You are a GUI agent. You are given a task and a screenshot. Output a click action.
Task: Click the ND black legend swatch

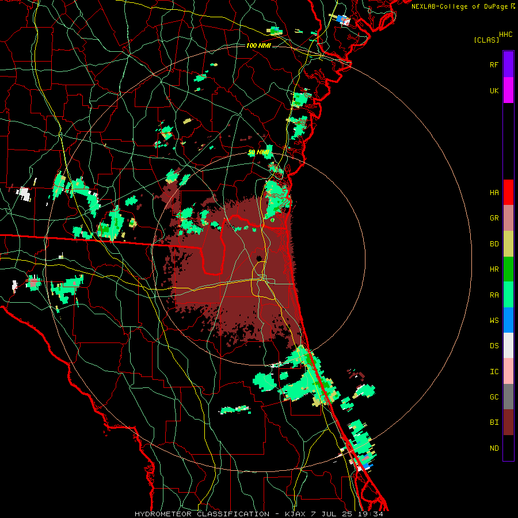coord(508,448)
